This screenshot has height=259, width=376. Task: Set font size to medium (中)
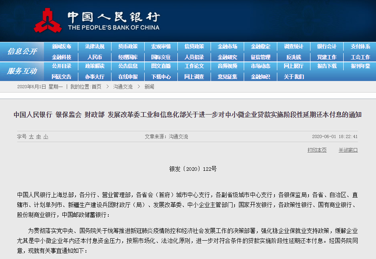38,136
